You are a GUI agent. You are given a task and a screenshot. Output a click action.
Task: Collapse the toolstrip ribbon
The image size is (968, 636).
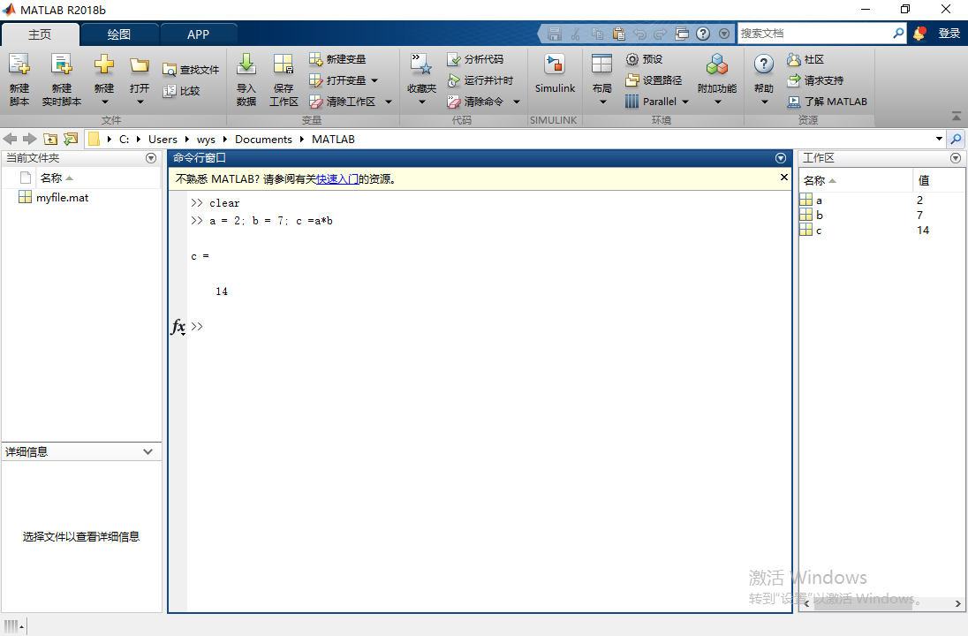[957, 116]
